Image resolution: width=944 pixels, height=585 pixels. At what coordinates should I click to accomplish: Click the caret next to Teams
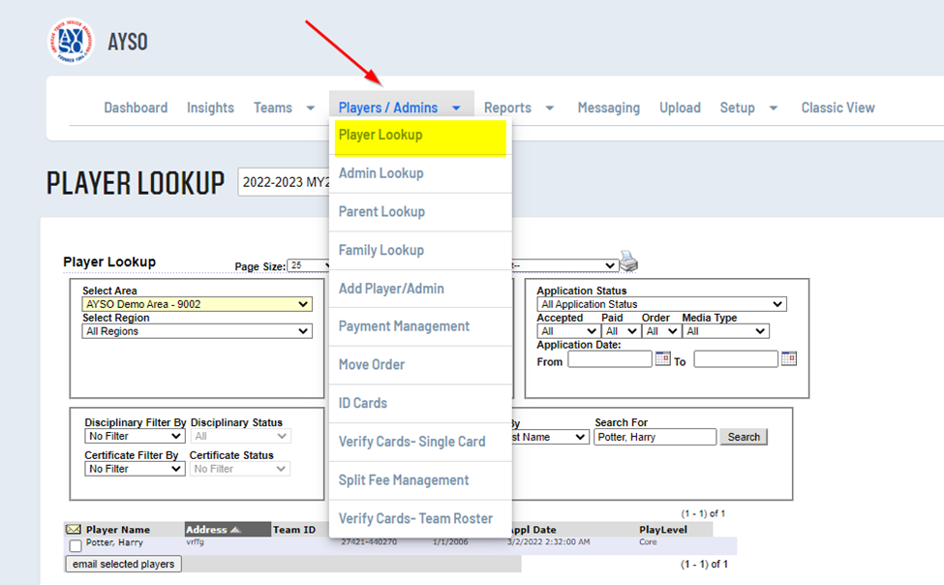(x=310, y=108)
